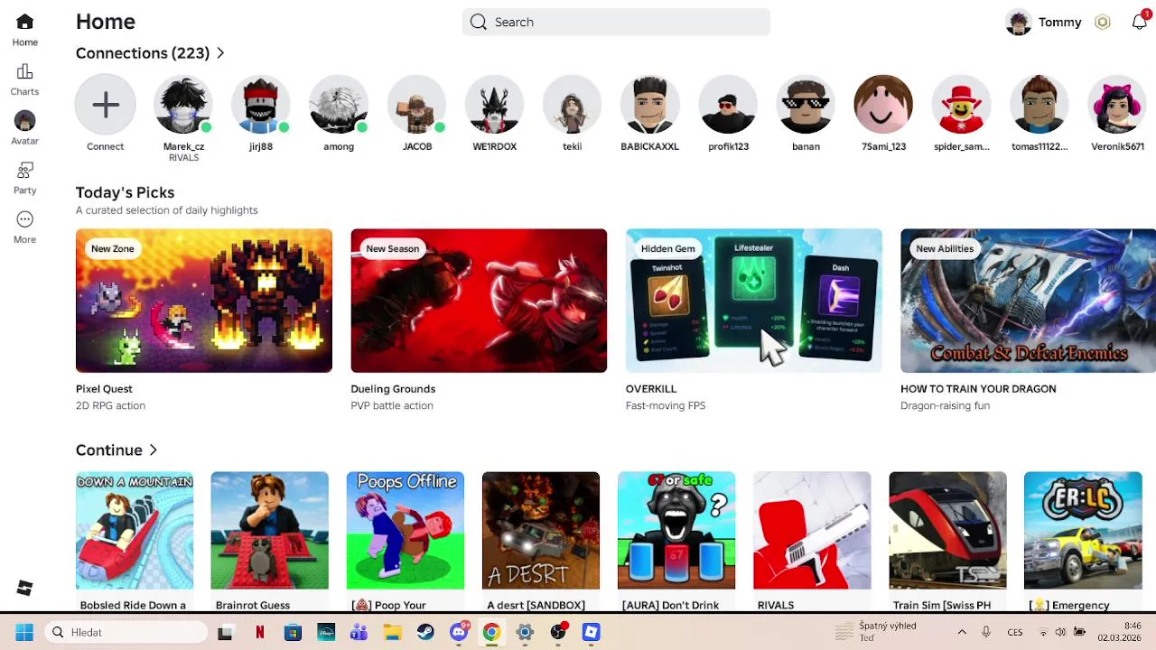Open tekii's connection avatar

(x=573, y=105)
